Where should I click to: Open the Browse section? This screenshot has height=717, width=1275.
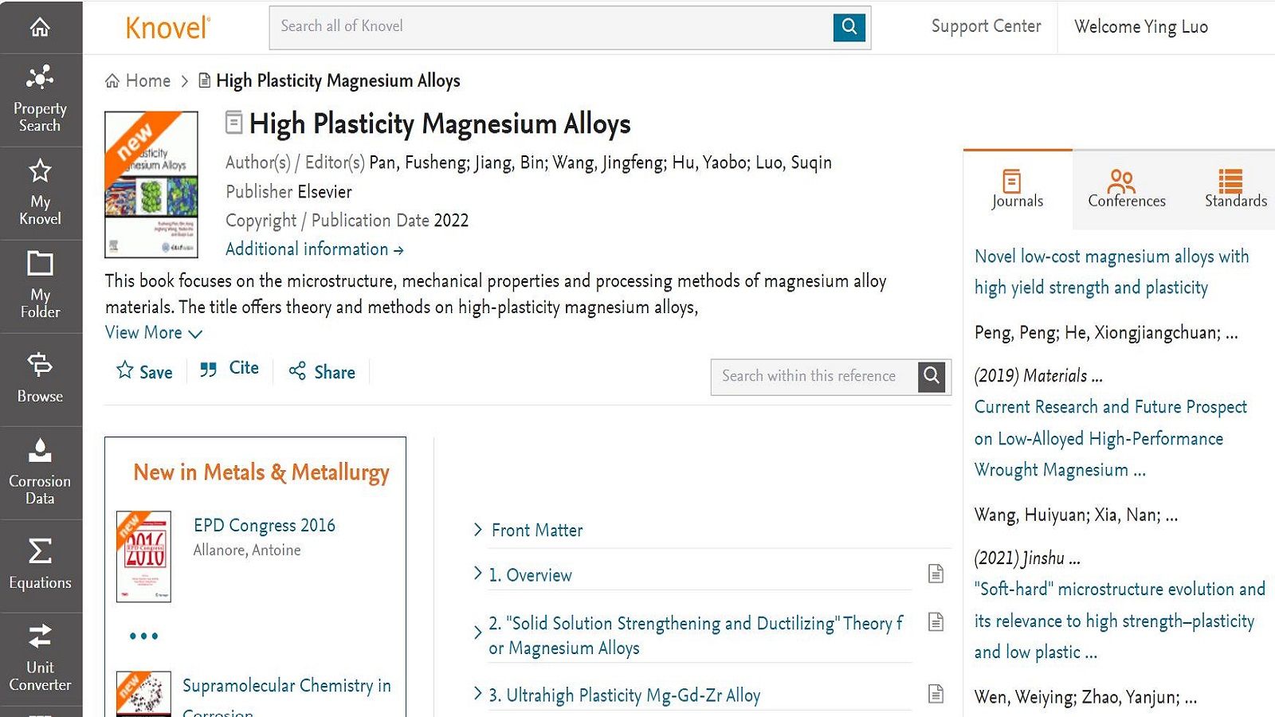(x=40, y=379)
